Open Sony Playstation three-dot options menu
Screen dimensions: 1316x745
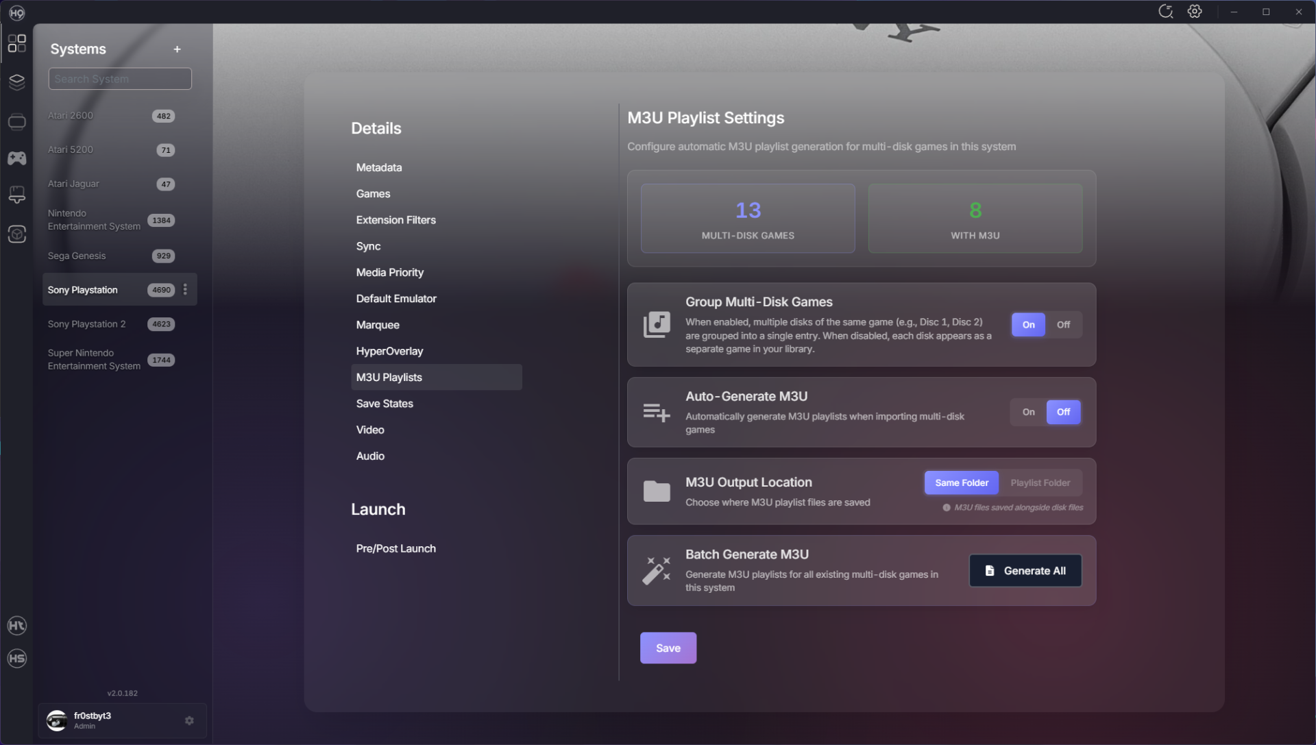coord(185,290)
